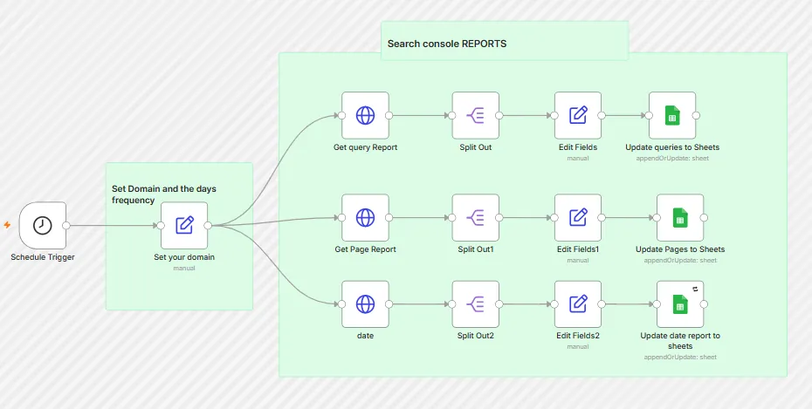The width and height of the screenshot is (812, 409).
Task: Open the Get query Report globe node
Action: point(365,115)
